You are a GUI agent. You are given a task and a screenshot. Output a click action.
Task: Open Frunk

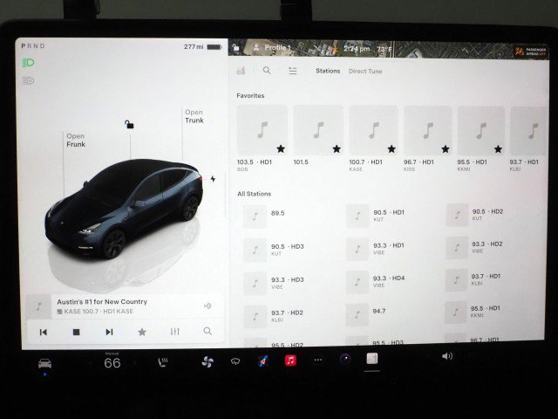pyautogui.click(x=76, y=140)
